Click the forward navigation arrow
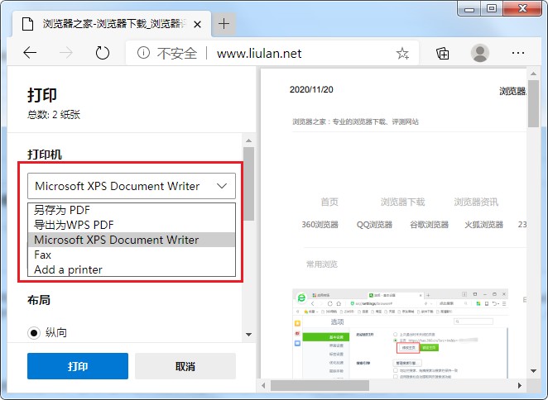 pos(66,53)
